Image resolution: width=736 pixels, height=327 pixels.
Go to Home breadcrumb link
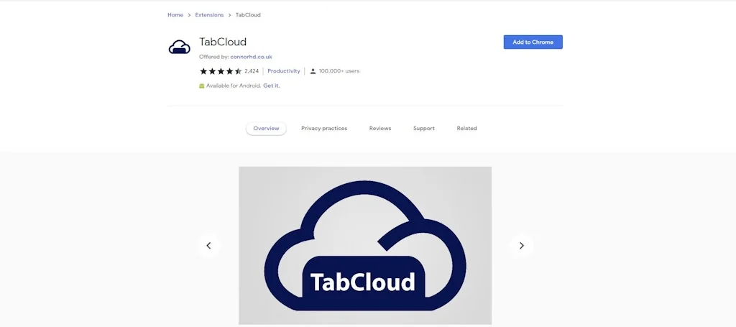(175, 15)
